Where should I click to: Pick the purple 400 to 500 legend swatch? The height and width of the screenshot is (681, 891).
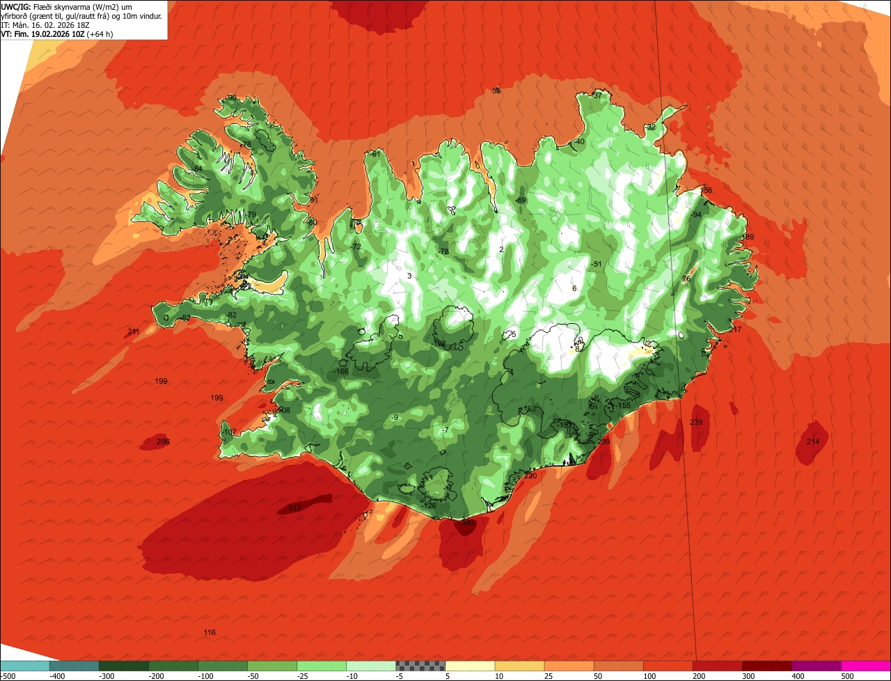[816, 666]
